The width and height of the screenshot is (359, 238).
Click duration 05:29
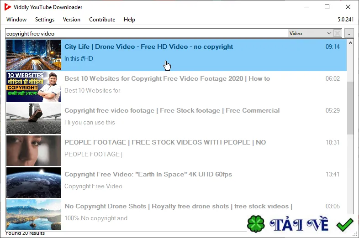(x=333, y=110)
